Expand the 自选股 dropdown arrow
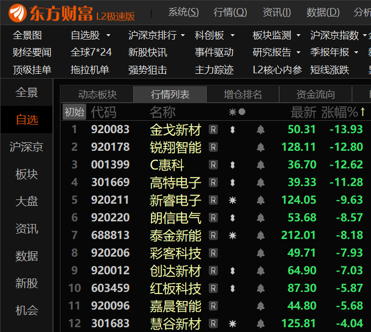 108,35
